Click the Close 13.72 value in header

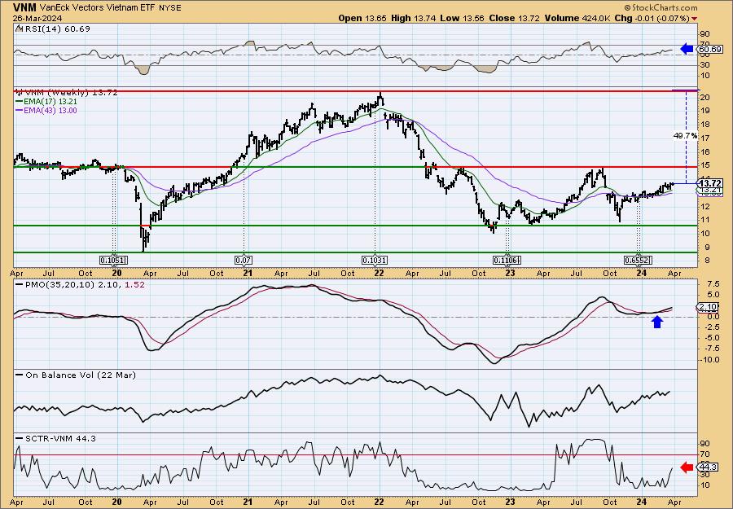tap(514, 18)
